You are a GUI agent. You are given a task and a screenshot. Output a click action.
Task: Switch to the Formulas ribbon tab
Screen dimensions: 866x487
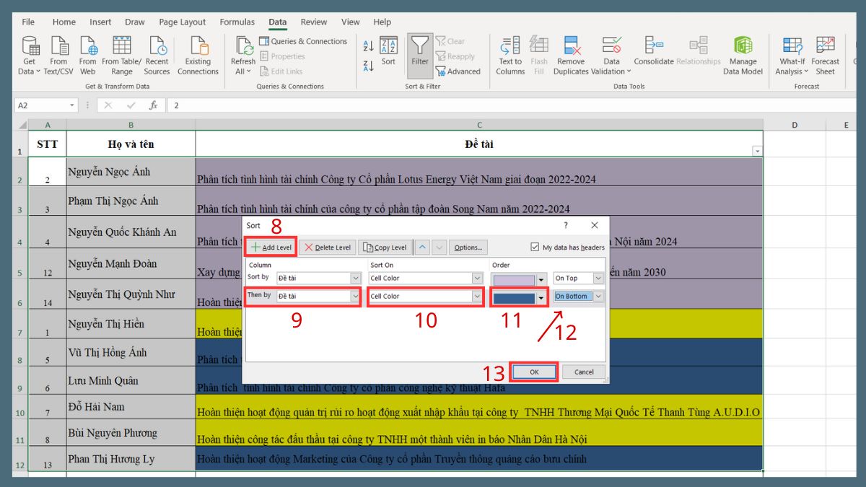pos(237,22)
